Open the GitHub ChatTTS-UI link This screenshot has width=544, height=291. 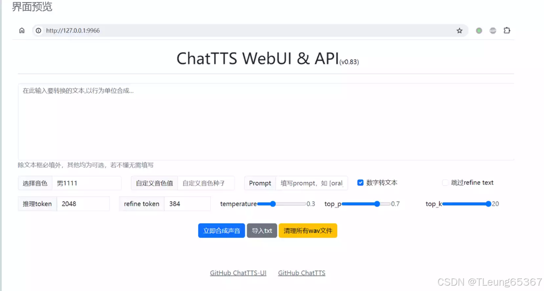click(238, 273)
